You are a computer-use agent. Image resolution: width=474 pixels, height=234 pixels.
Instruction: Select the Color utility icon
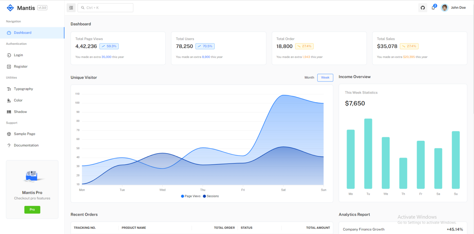click(x=9, y=100)
